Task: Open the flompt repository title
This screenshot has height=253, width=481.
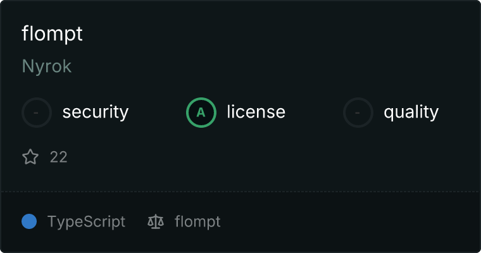Action: (x=52, y=34)
